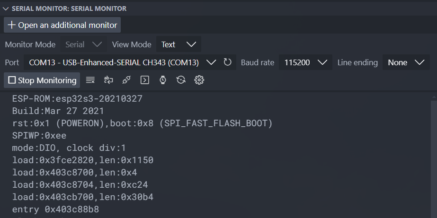Click the plug connection icon
437x218 pixels.
(126, 80)
